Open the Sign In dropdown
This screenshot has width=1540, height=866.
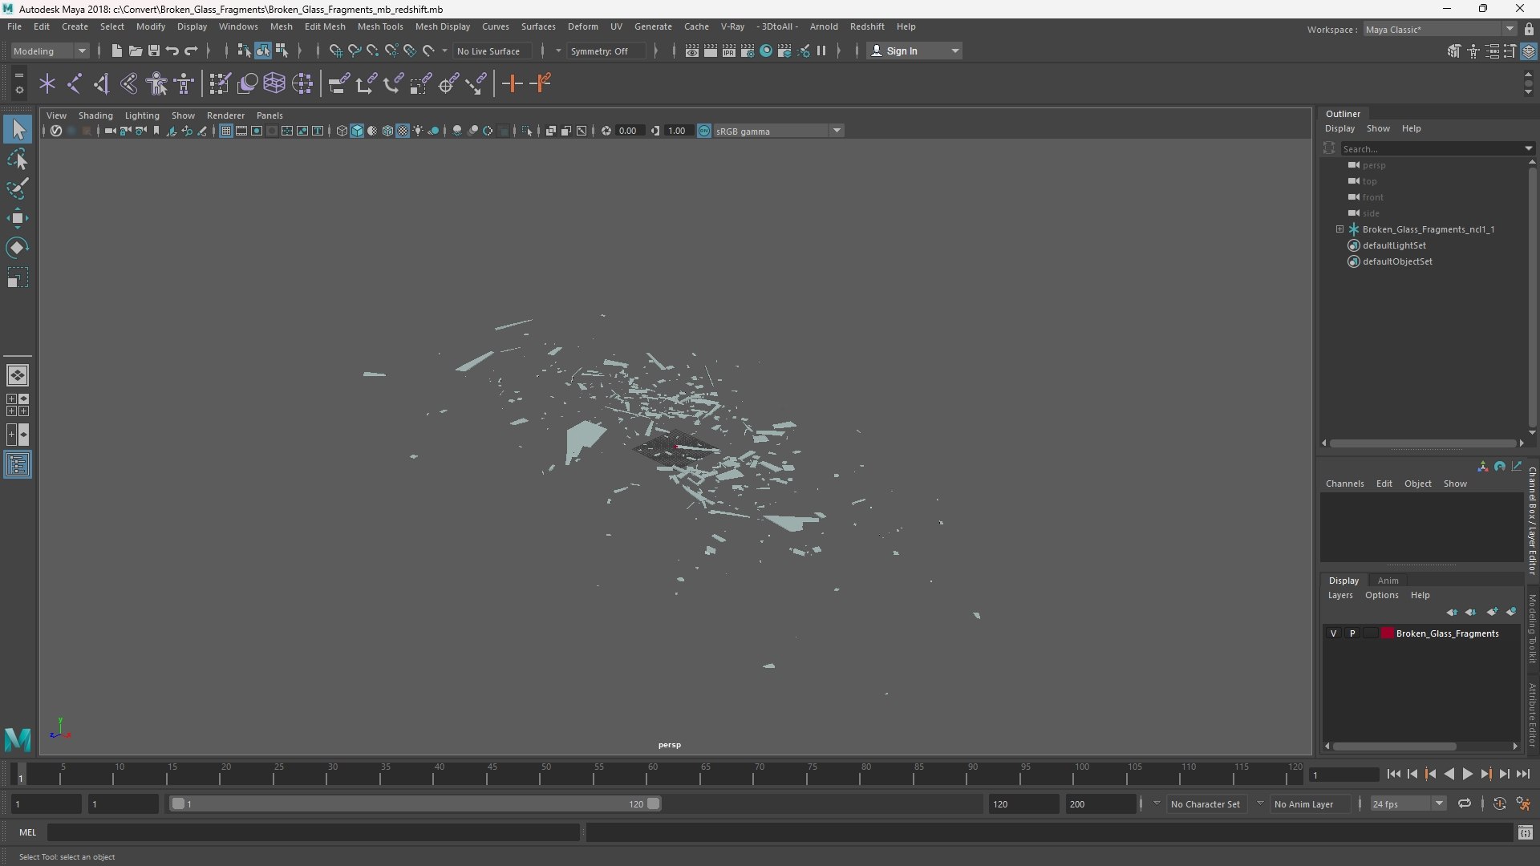915,51
